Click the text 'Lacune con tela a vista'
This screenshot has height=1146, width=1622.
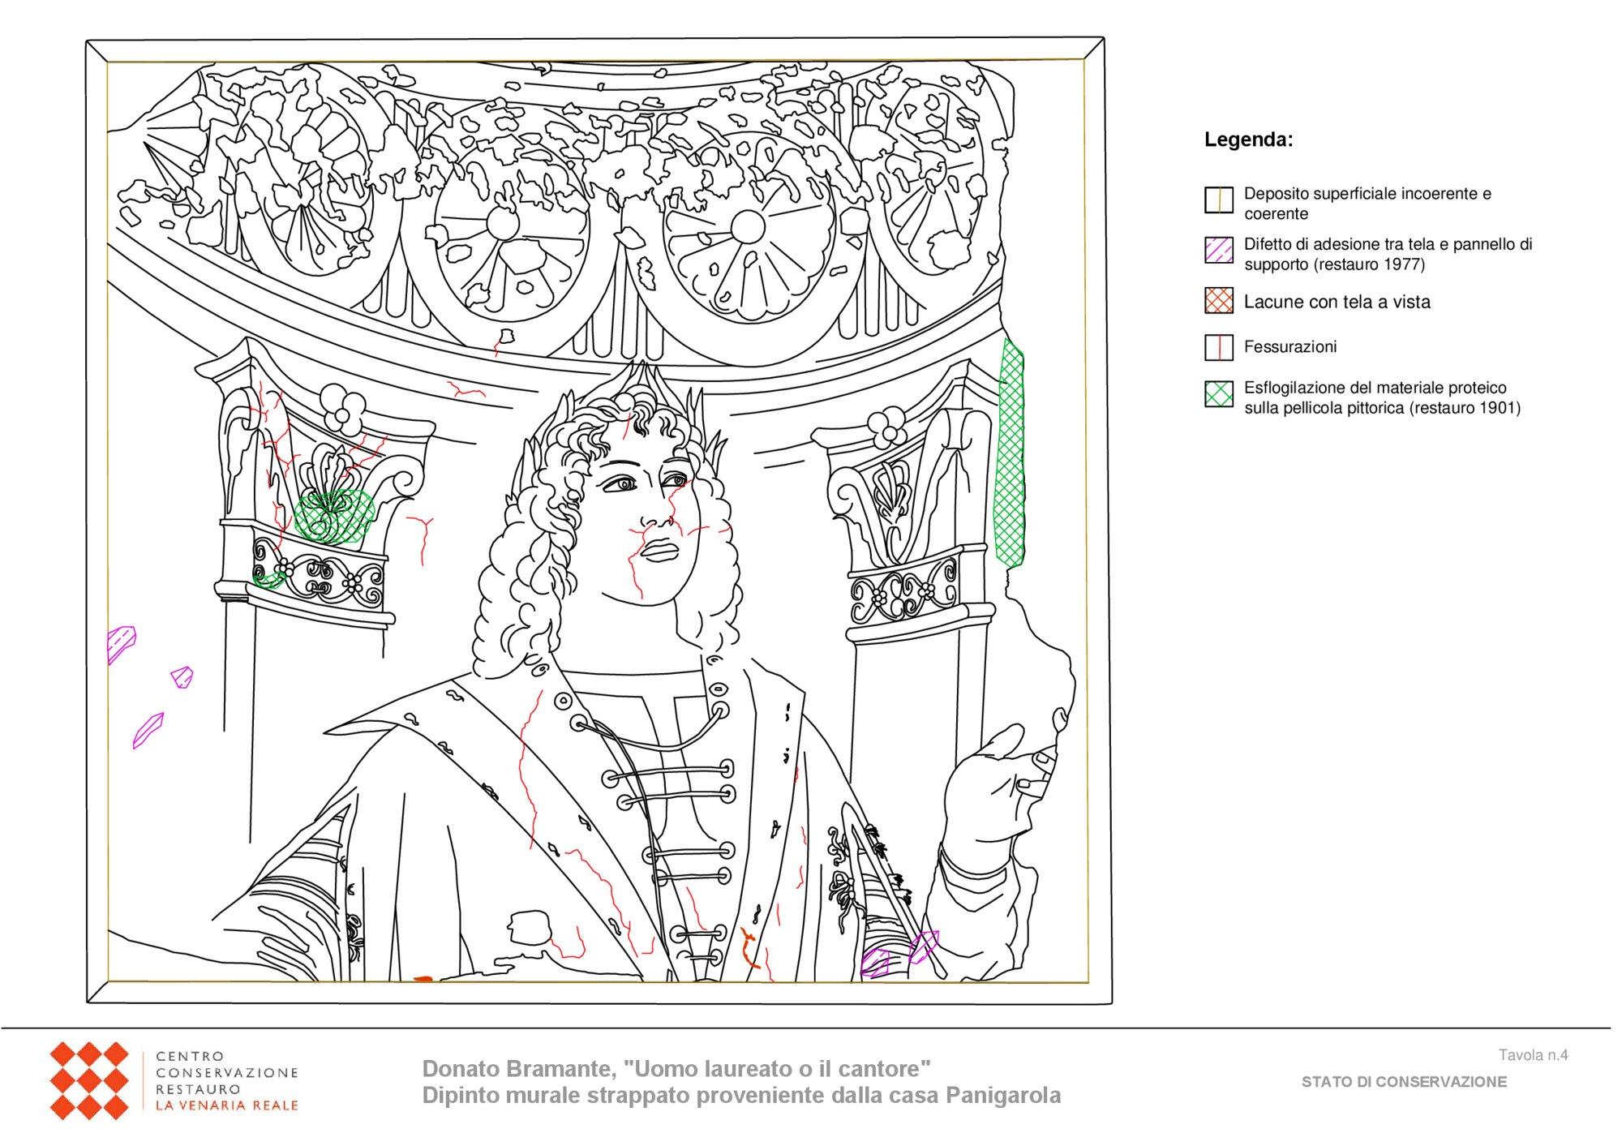[1337, 302]
